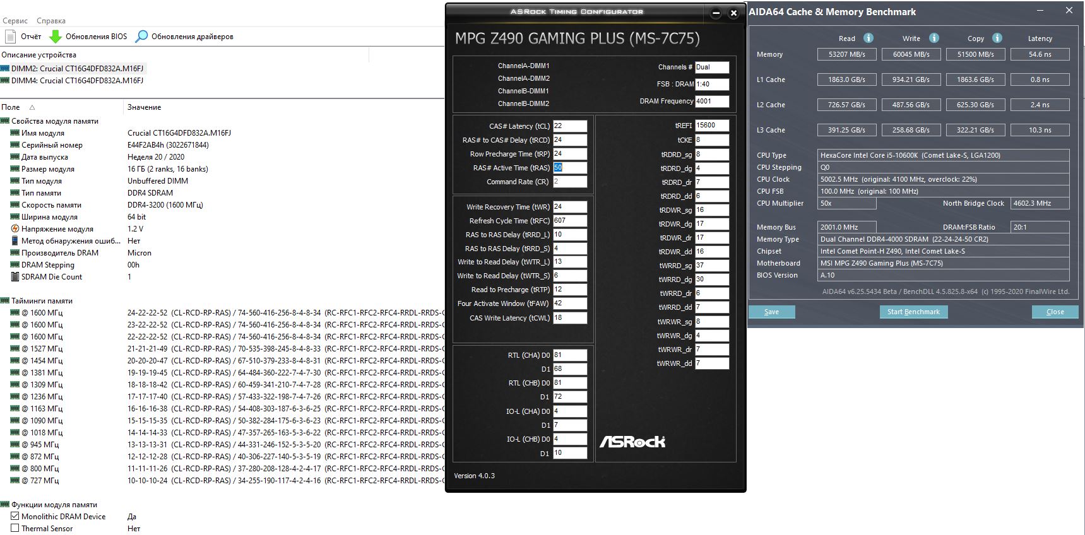Click the Close button in AIDA64 benchmark
Image resolution: width=1085 pixels, height=535 pixels.
[x=1055, y=312]
